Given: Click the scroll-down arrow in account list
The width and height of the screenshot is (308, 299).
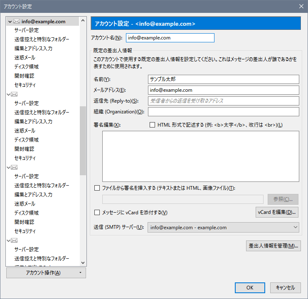Looking at the screenshot, I should (x=82, y=262).
